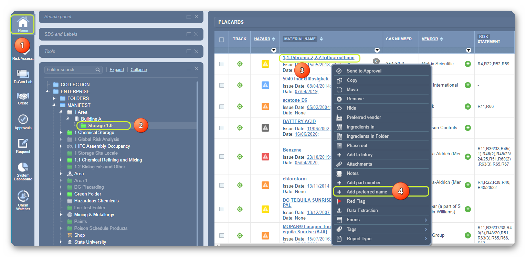Viewport: 526px width, 257px height.
Task: Click the red hazard icon for Benzene
Action: pos(265,157)
